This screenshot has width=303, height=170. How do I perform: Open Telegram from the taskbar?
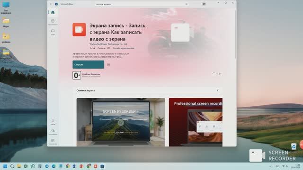click(x=47, y=166)
